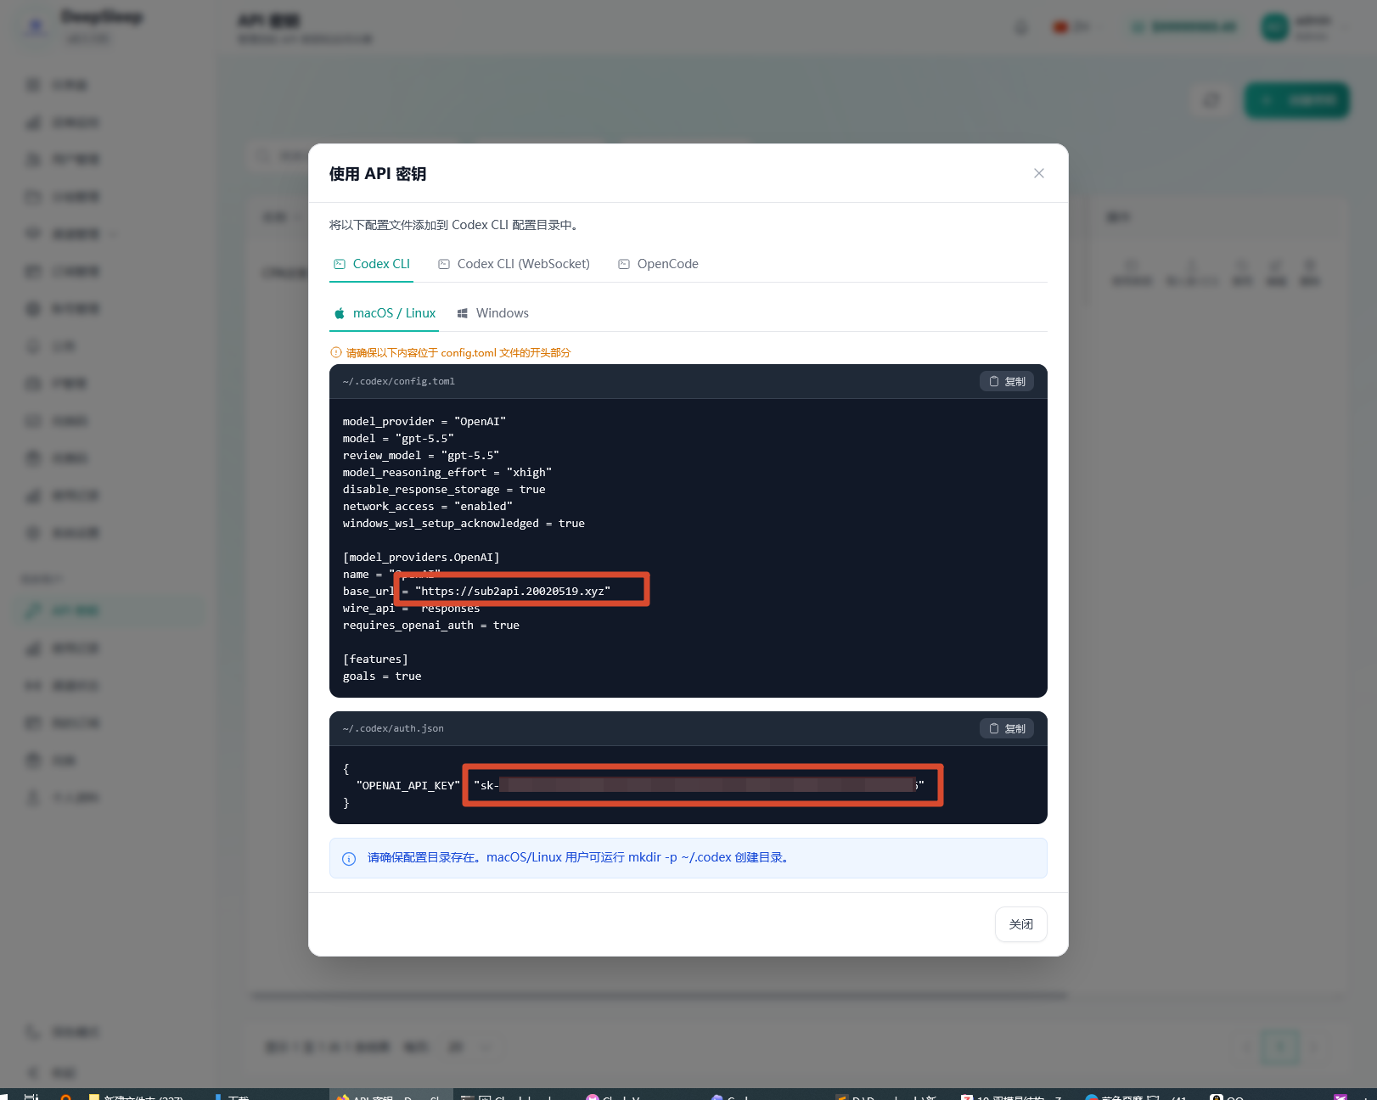Click the [features] section header
1377x1100 pixels.
point(375,659)
